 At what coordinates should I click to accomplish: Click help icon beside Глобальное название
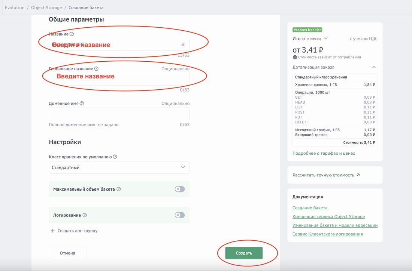click(x=96, y=69)
